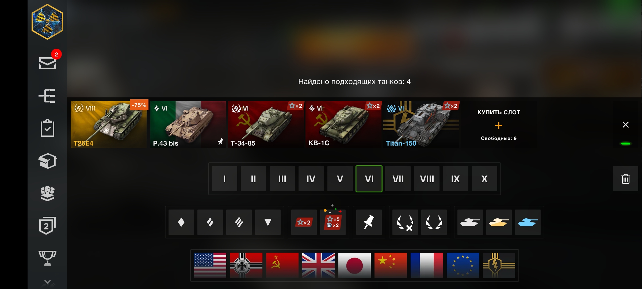This screenshot has height=289, width=642.
Task: Click the trash icon to clear filters
Action: coord(625,179)
